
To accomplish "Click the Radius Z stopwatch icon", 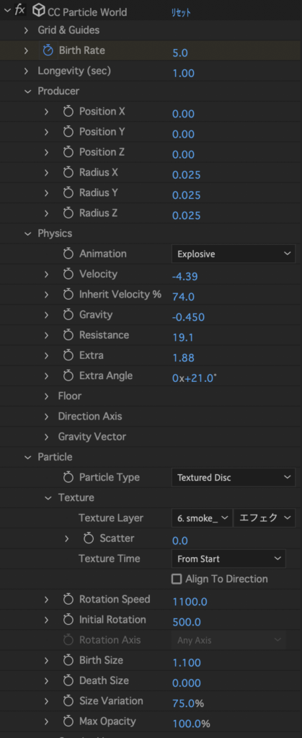I will click(68, 213).
